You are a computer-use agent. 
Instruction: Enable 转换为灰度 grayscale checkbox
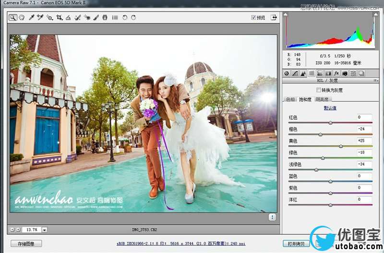[x=318, y=90]
